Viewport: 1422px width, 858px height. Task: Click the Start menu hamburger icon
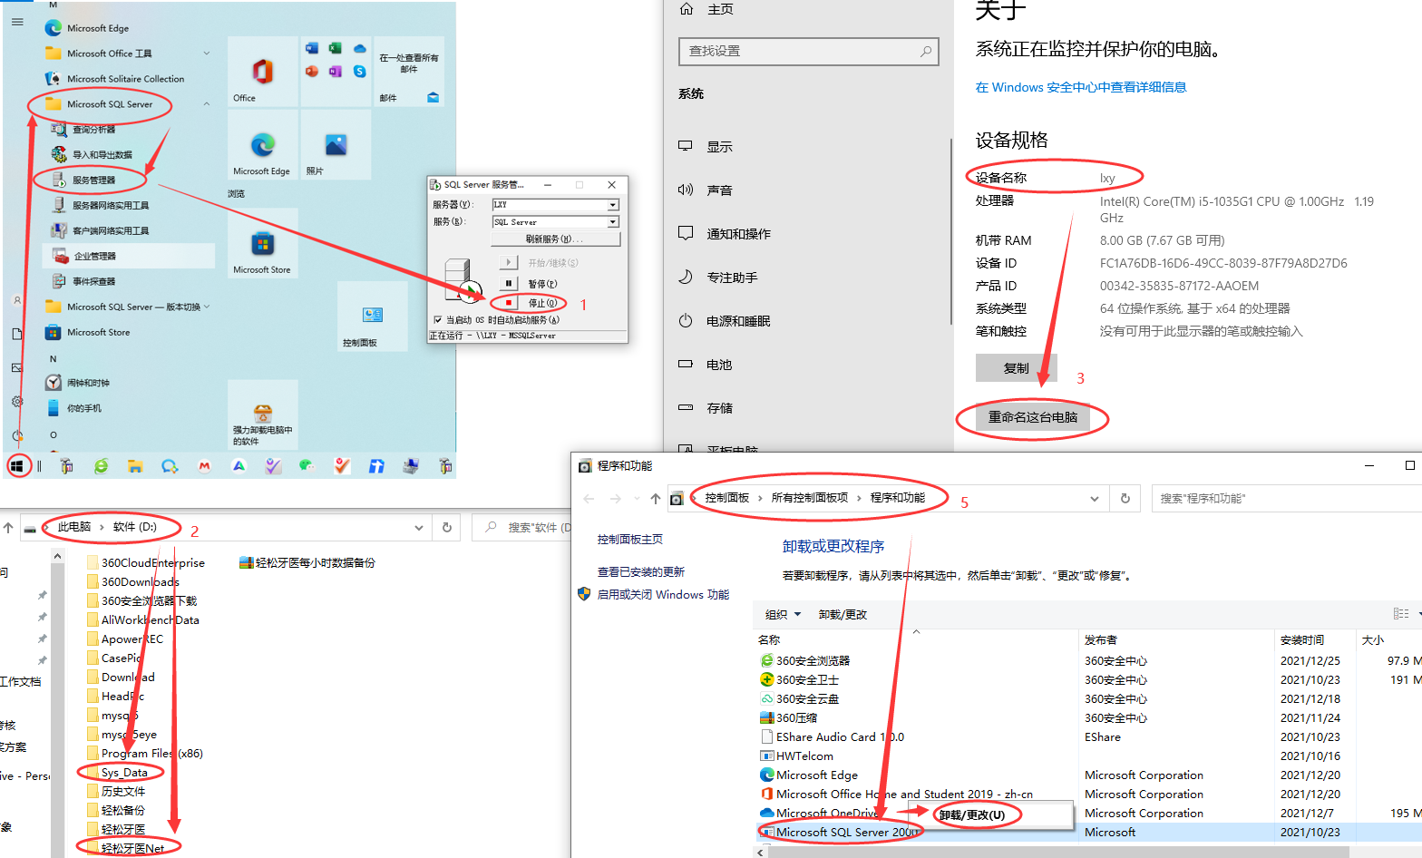pos(17,22)
